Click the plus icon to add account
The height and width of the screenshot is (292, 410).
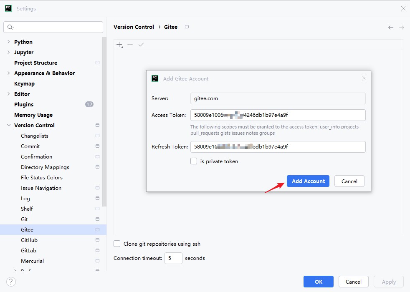[x=119, y=45]
